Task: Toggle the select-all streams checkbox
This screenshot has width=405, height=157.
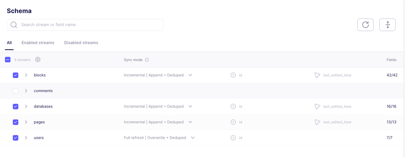Action: tap(8, 60)
